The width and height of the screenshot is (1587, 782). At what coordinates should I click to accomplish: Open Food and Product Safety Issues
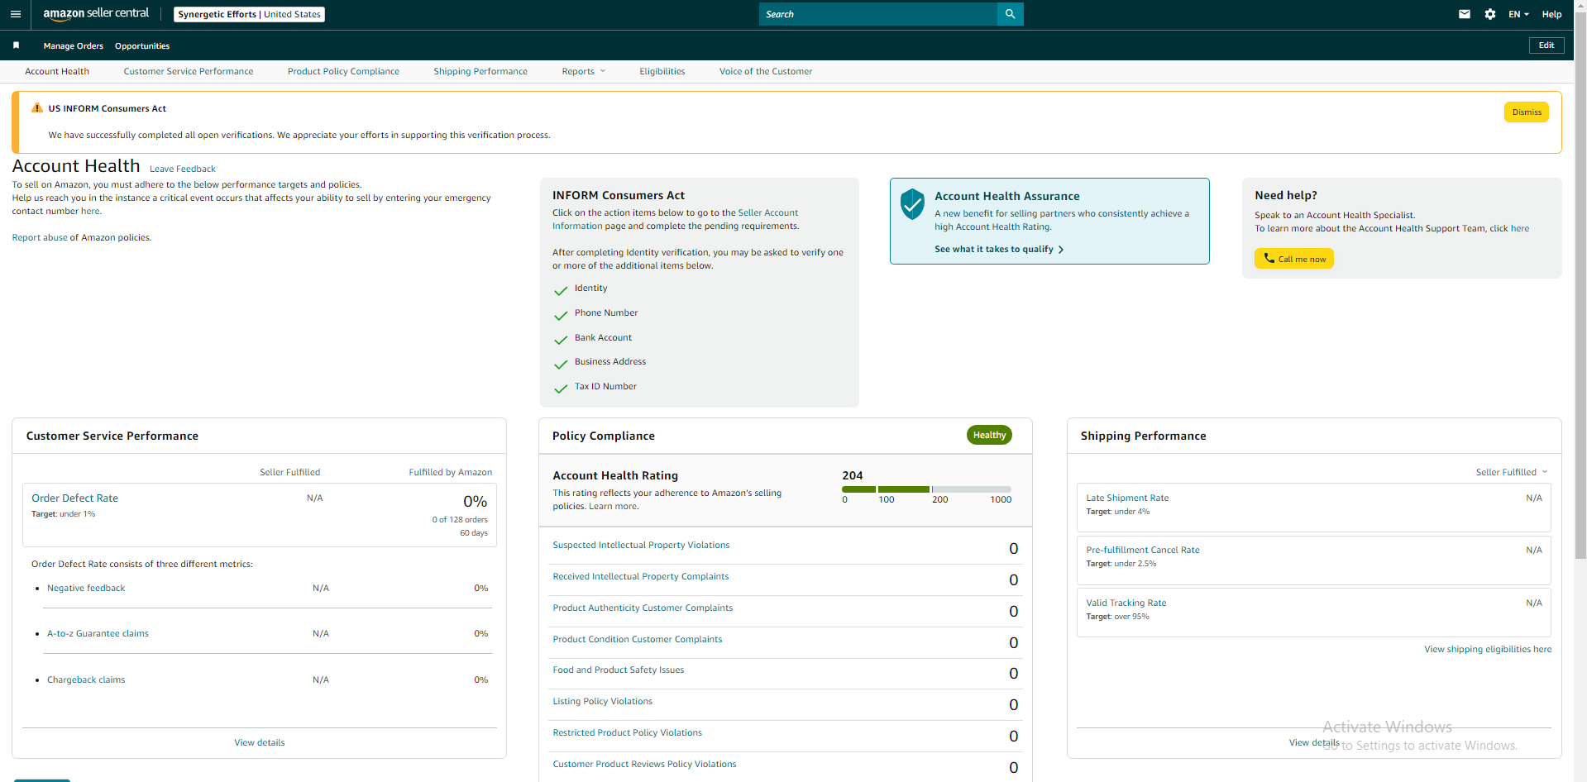(x=619, y=670)
